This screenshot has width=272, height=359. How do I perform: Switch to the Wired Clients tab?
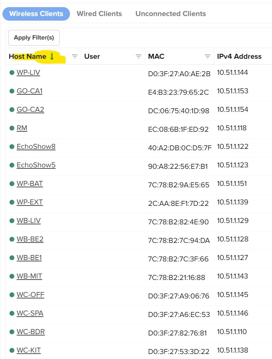99,14
